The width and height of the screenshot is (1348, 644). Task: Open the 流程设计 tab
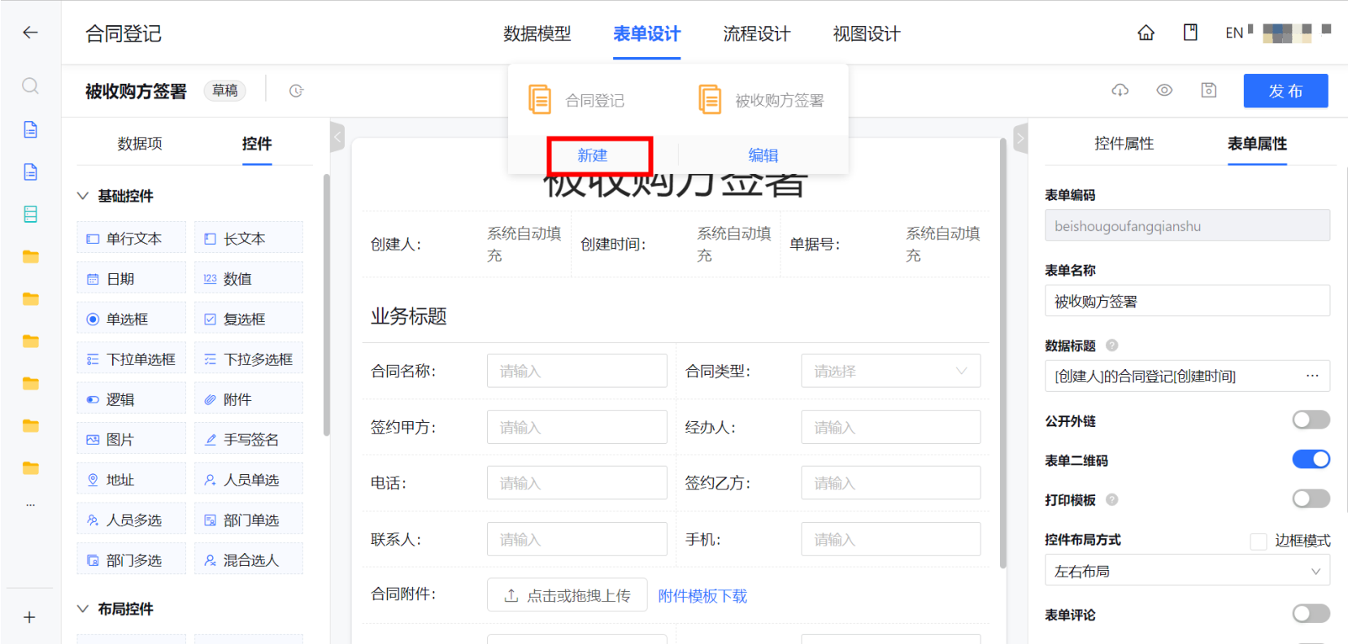[757, 33]
